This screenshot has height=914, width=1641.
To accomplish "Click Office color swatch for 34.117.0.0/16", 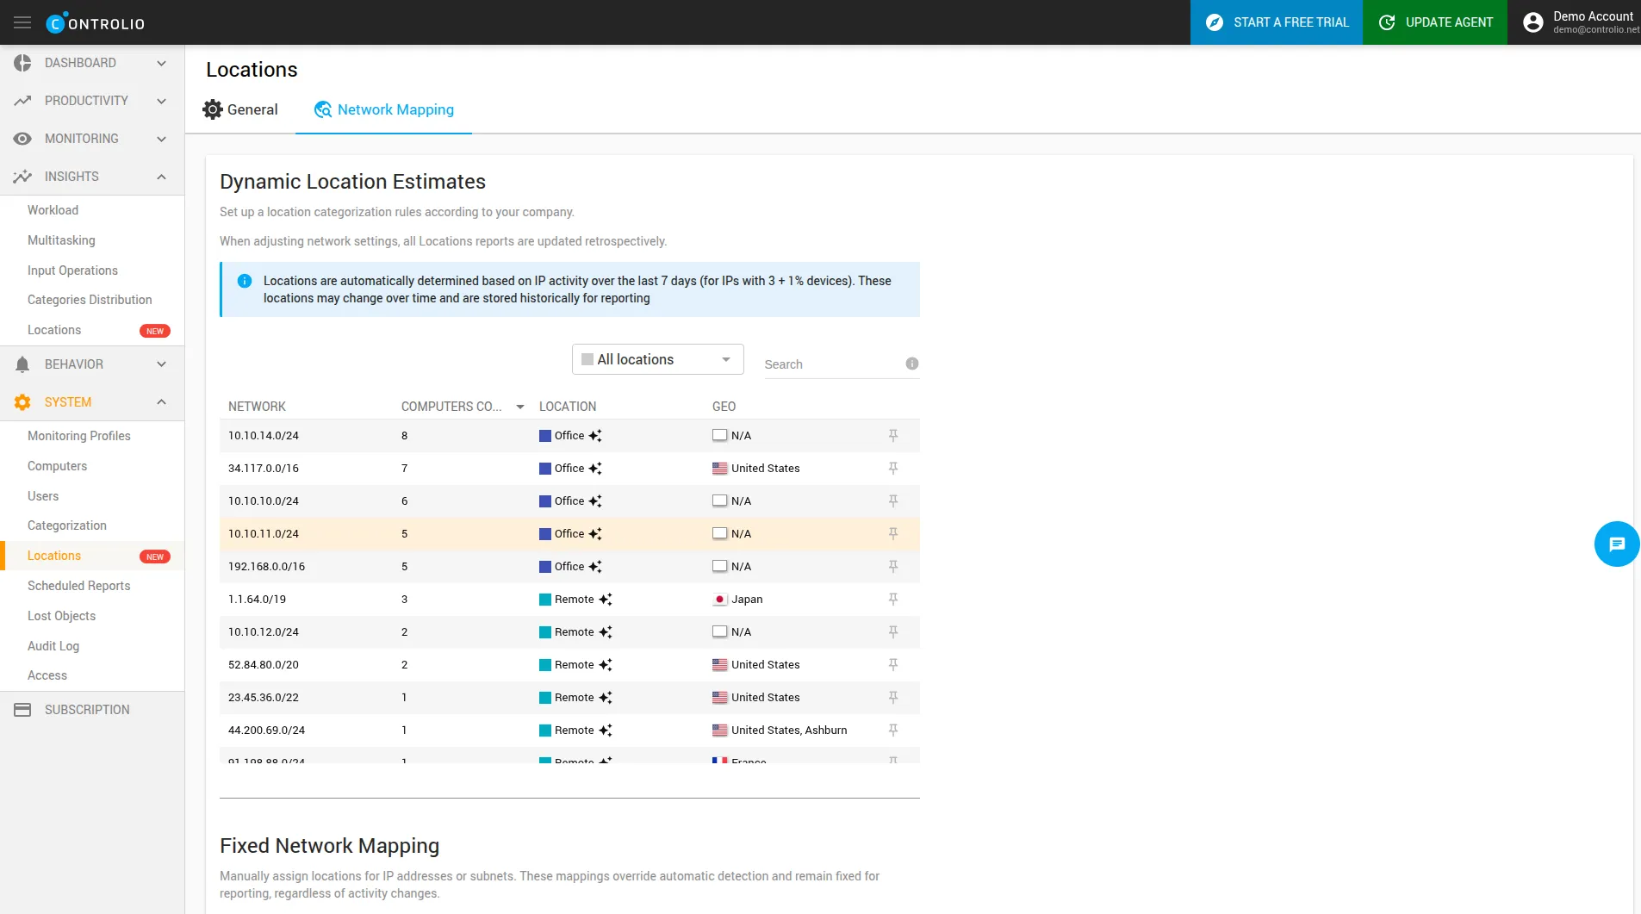I will tap(545, 469).
